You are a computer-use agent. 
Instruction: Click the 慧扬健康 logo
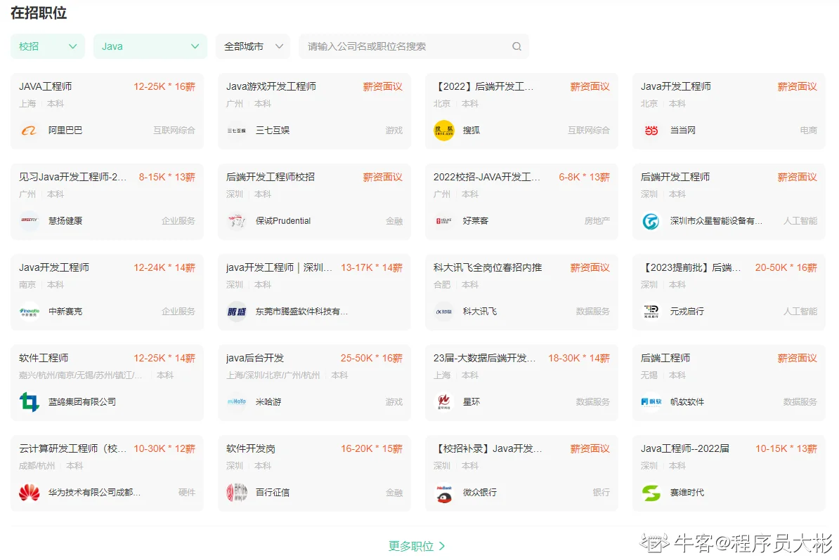click(29, 220)
